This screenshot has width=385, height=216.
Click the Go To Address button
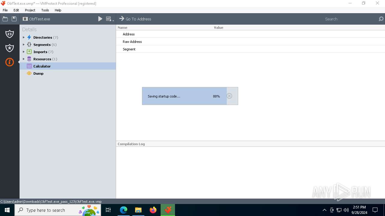pyautogui.click(x=135, y=19)
